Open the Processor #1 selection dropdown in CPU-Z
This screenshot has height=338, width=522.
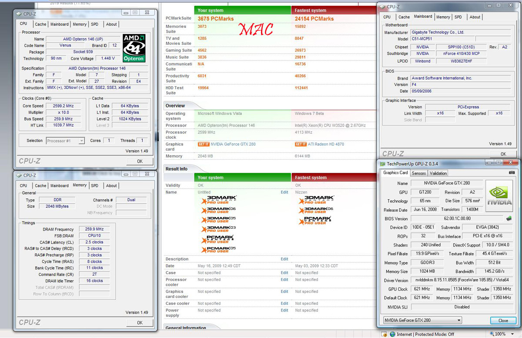pos(65,141)
